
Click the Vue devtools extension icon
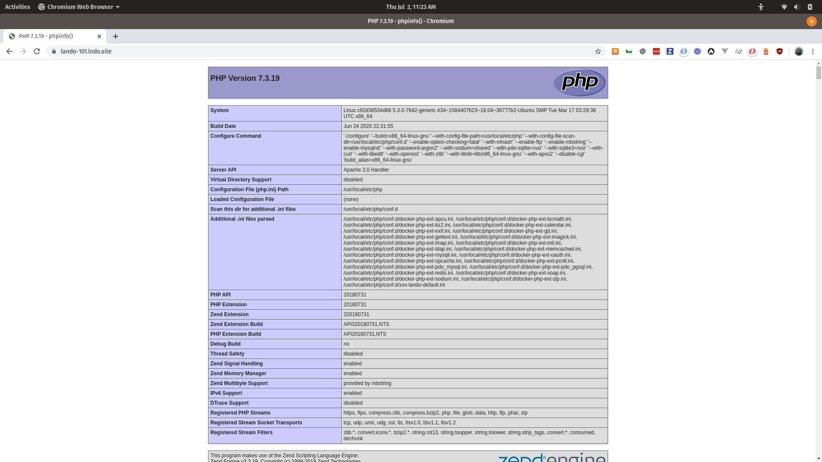[x=725, y=51]
